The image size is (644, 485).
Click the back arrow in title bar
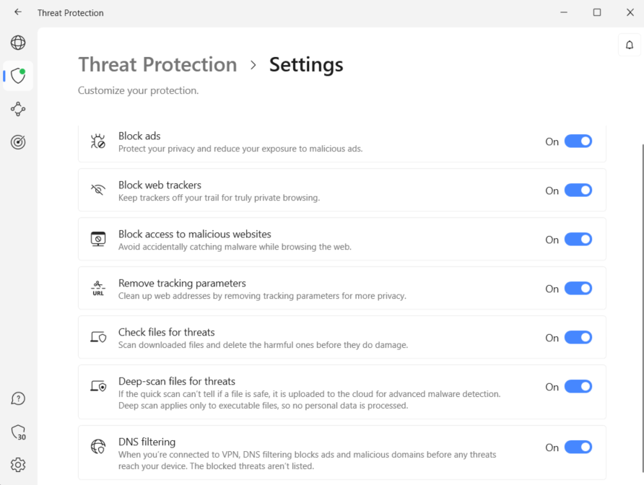(x=18, y=12)
